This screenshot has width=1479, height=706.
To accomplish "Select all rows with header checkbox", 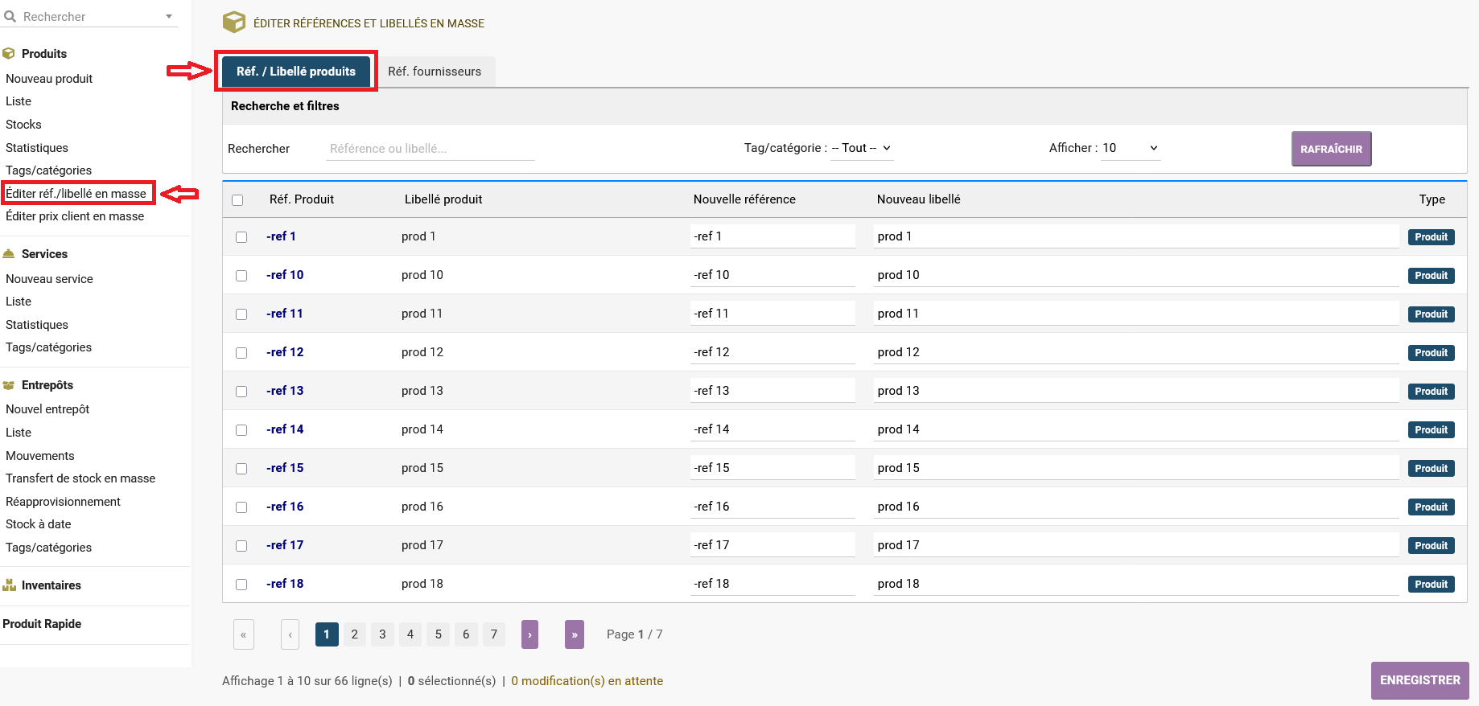I will (237, 200).
